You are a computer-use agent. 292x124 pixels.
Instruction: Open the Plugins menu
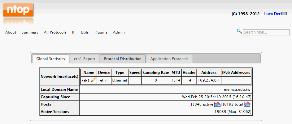[x=101, y=32]
